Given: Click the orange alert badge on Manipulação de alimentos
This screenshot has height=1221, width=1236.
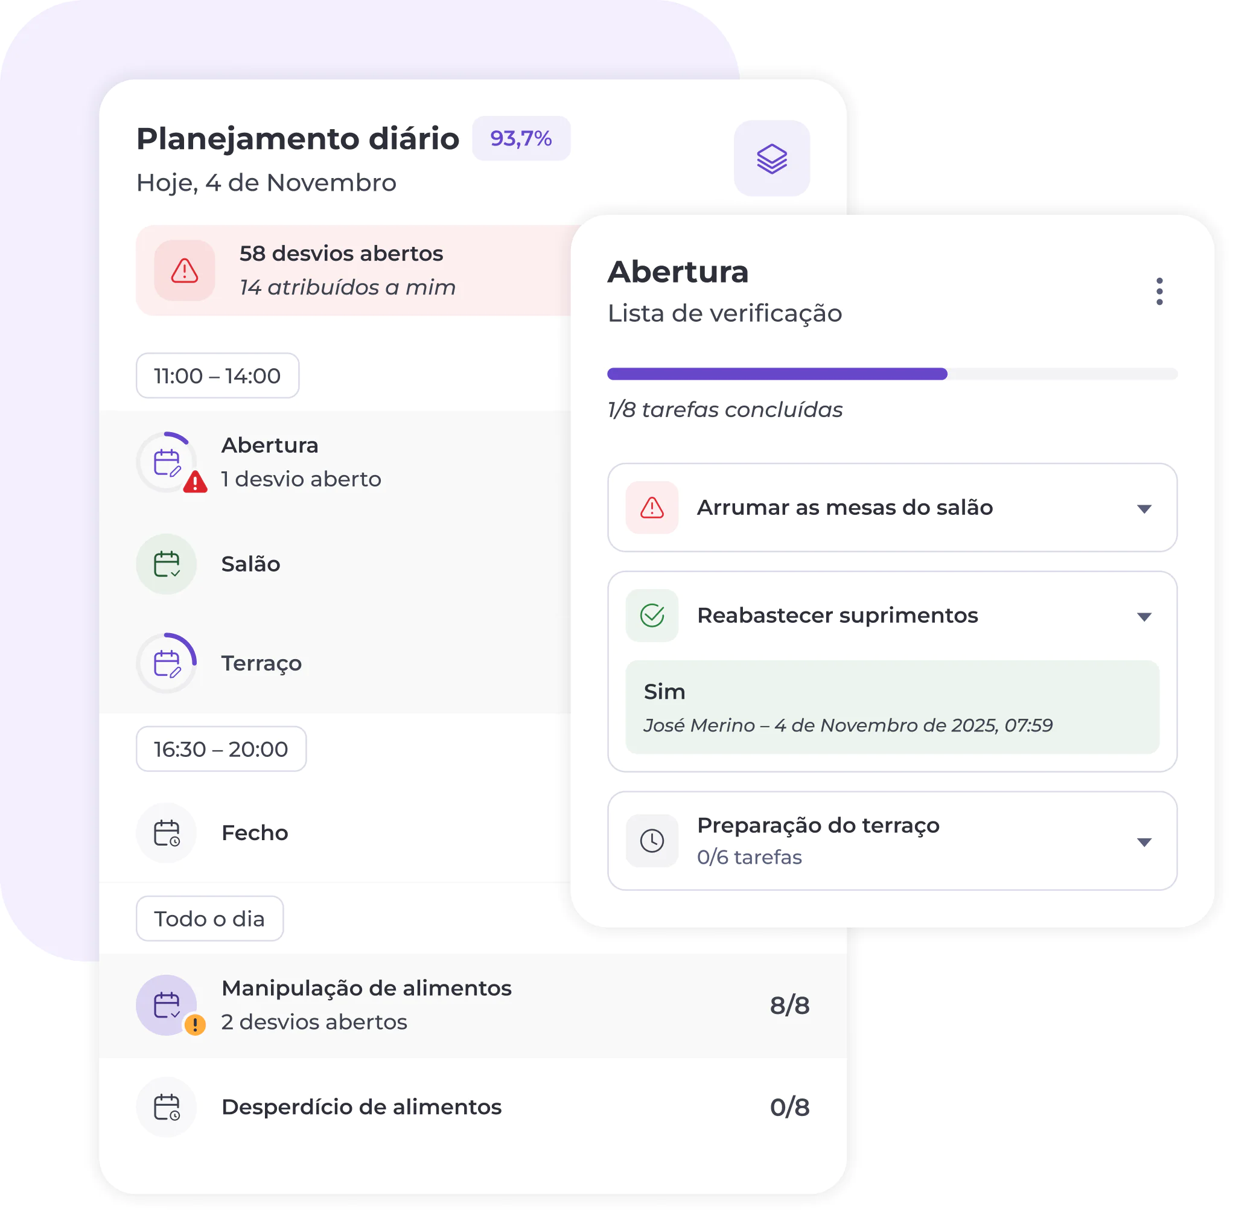Looking at the screenshot, I should 195,1024.
